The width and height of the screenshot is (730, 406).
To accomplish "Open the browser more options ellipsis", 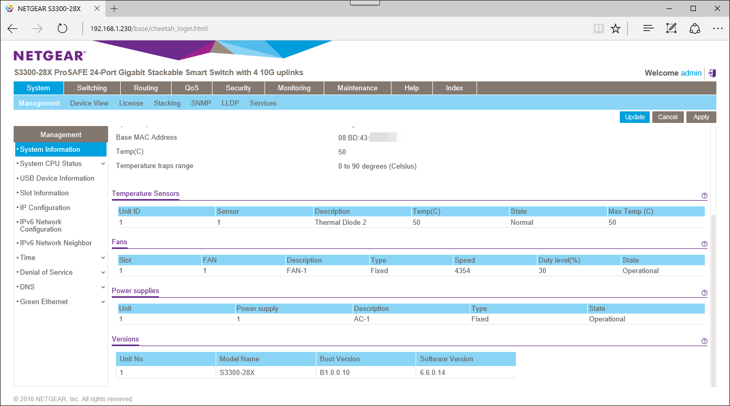I will coord(718,28).
